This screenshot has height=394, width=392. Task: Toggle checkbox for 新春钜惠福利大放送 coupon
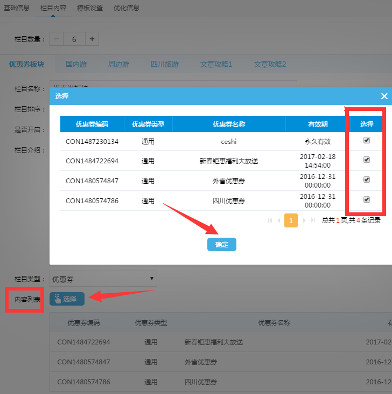click(x=367, y=160)
